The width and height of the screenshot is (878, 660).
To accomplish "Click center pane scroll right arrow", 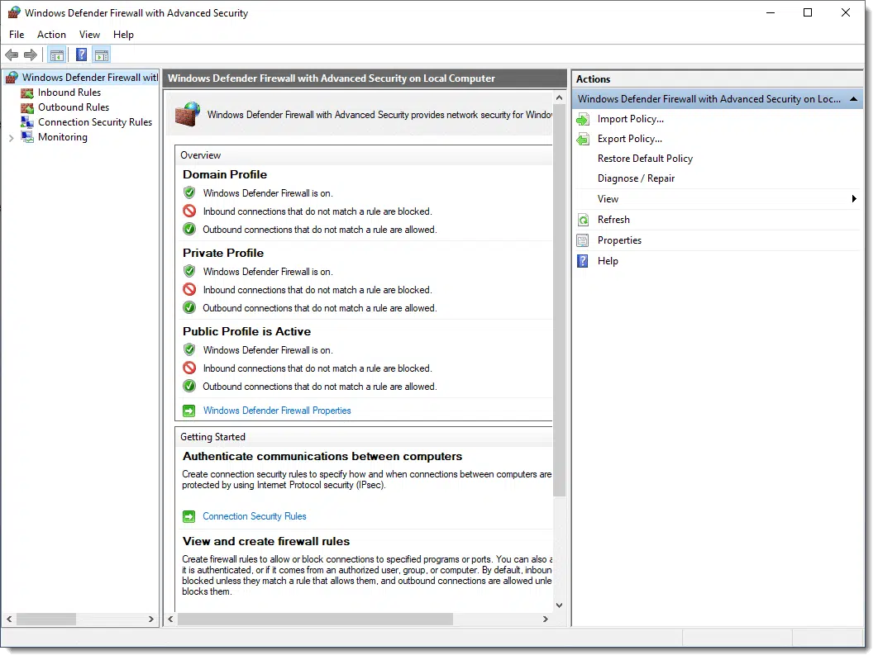I will tap(546, 620).
